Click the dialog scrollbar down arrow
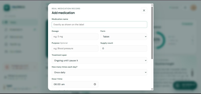This screenshot has height=94, width=201. pyautogui.click(x=152, y=89)
